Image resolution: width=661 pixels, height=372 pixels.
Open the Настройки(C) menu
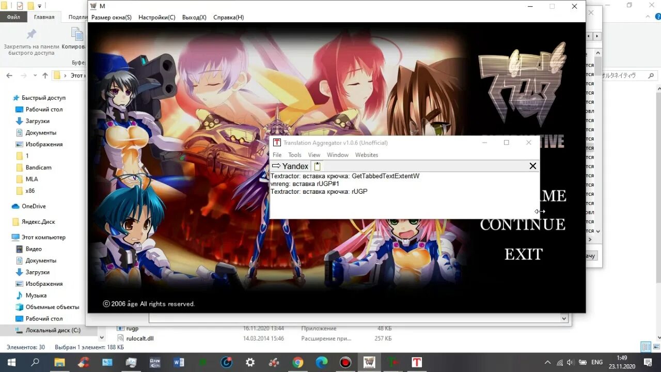click(x=157, y=18)
